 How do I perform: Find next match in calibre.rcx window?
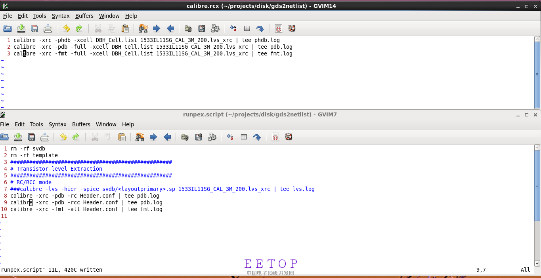coord(157,29)
